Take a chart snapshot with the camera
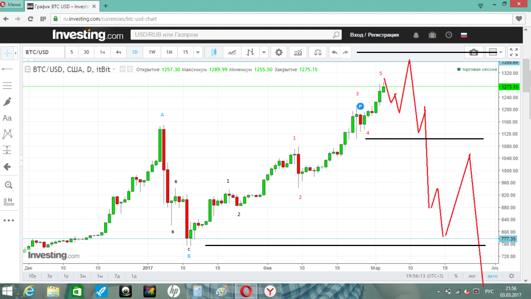Viewport: 531px width, 299px height. tap(473, 52)
